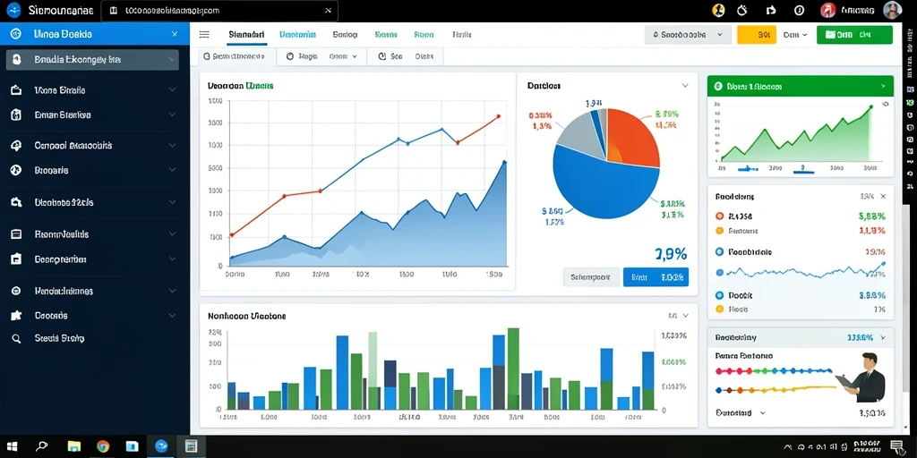The image size is (917, 458).
Task: Click the yellow circle icon in the top bar
Action: point(718,10)
